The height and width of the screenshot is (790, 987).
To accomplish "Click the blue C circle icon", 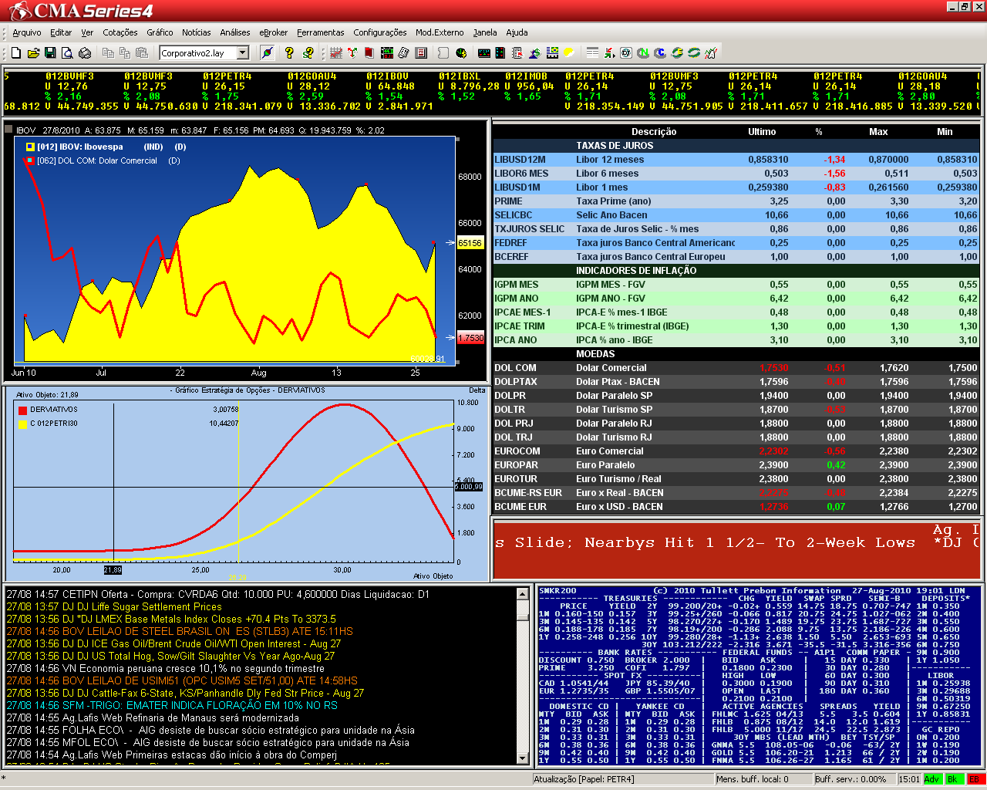I will coord(660,52).
